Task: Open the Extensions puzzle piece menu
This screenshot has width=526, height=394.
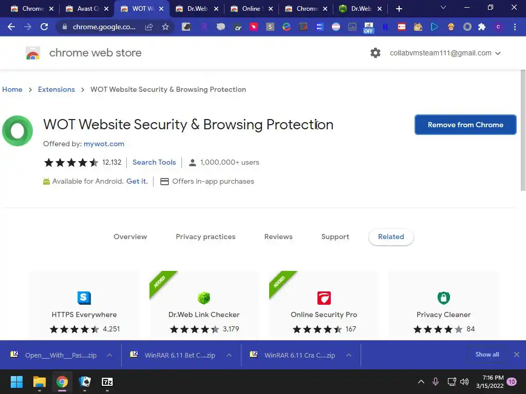Action: tap(482, 27)
